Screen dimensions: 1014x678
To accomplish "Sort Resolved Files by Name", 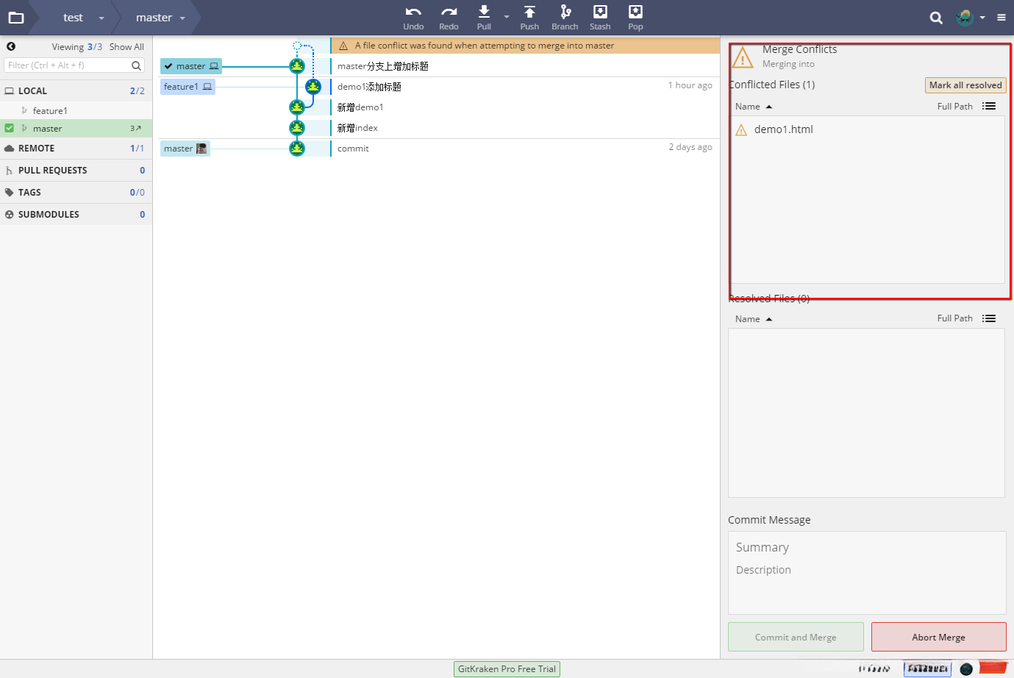I will tap(754, 319).
